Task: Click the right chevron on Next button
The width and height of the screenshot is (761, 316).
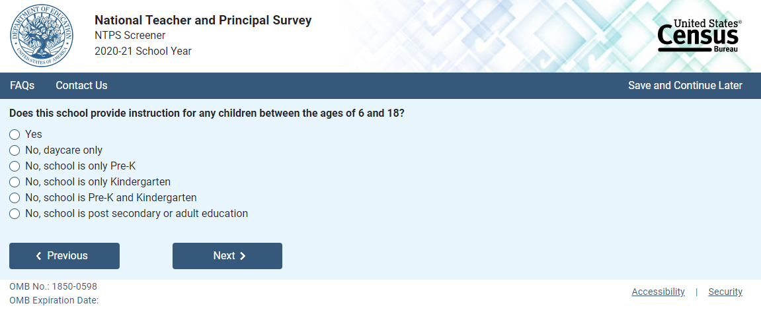Action: 243,256
